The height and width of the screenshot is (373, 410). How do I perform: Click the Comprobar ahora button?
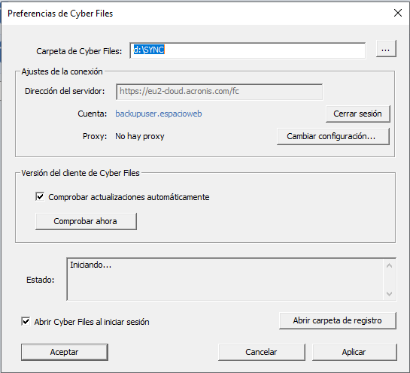pos(86,221)
